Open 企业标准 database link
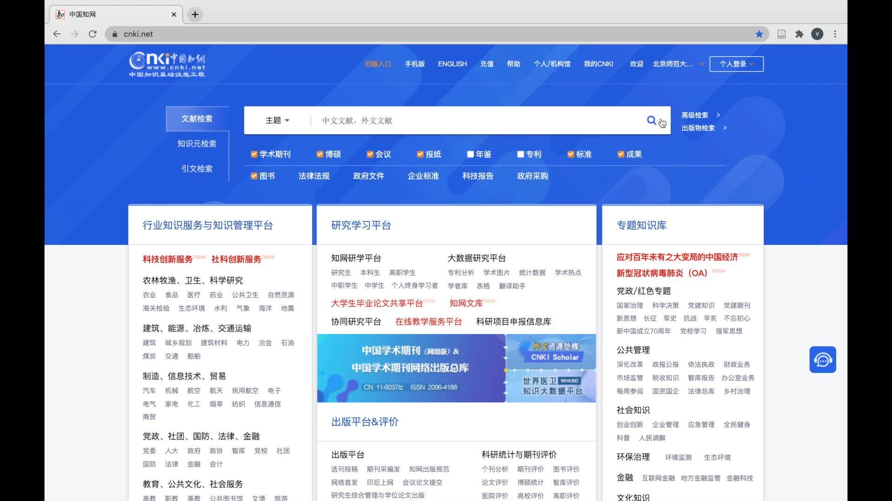 (423, 176)
